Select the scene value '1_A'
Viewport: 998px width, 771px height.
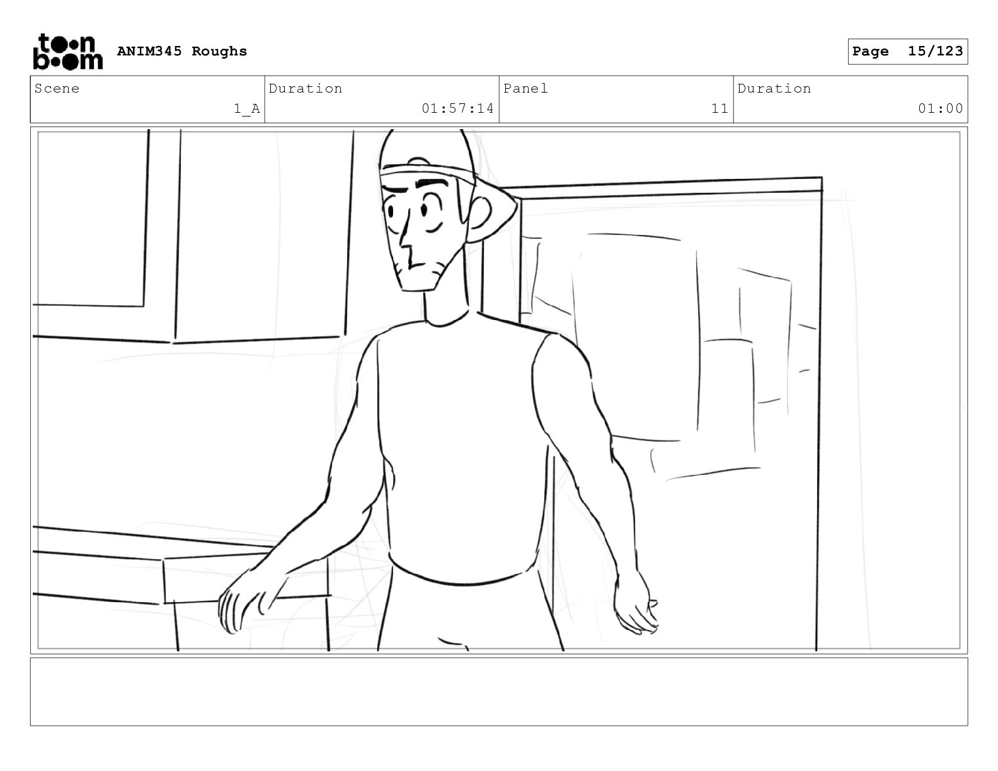(x=247, y=108)
